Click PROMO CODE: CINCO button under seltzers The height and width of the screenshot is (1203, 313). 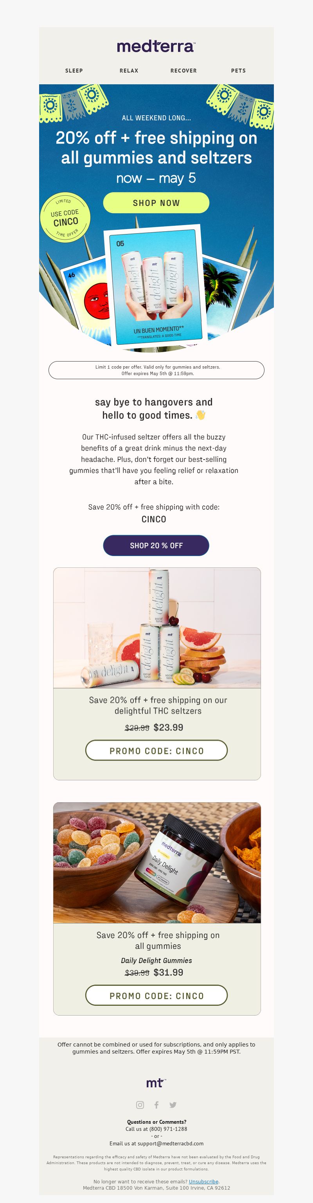tap(156, 751)
